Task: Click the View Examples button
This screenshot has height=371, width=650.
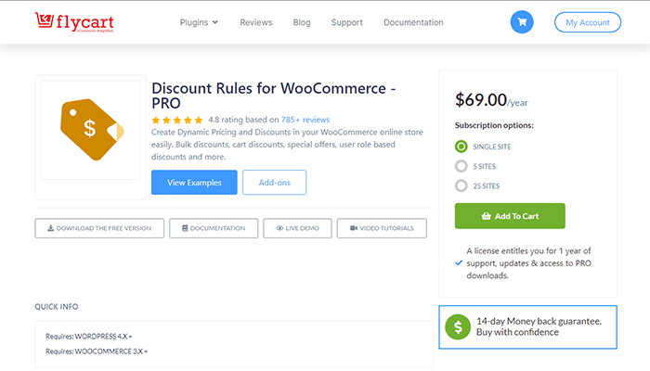Action: click(x=194, y=182)
